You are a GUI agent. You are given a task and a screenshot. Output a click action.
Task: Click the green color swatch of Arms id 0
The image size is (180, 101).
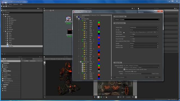click(x=99, y=22)
